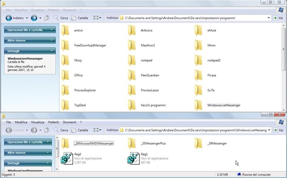This screenshot has width=287, height=178.
Task: Open Cerca search in top window
Action: pos(61,18)
